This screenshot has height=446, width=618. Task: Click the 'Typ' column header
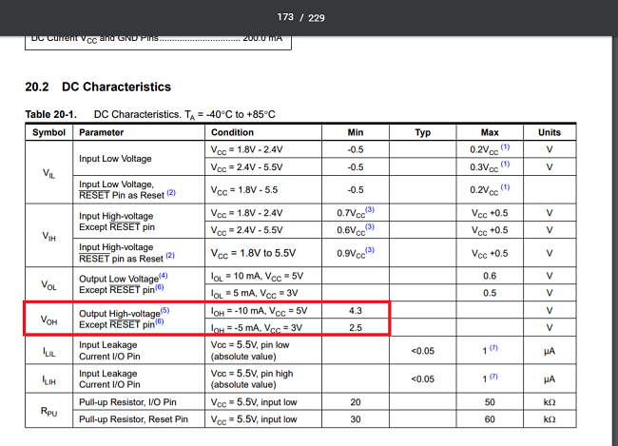click(x=422, y=132)
